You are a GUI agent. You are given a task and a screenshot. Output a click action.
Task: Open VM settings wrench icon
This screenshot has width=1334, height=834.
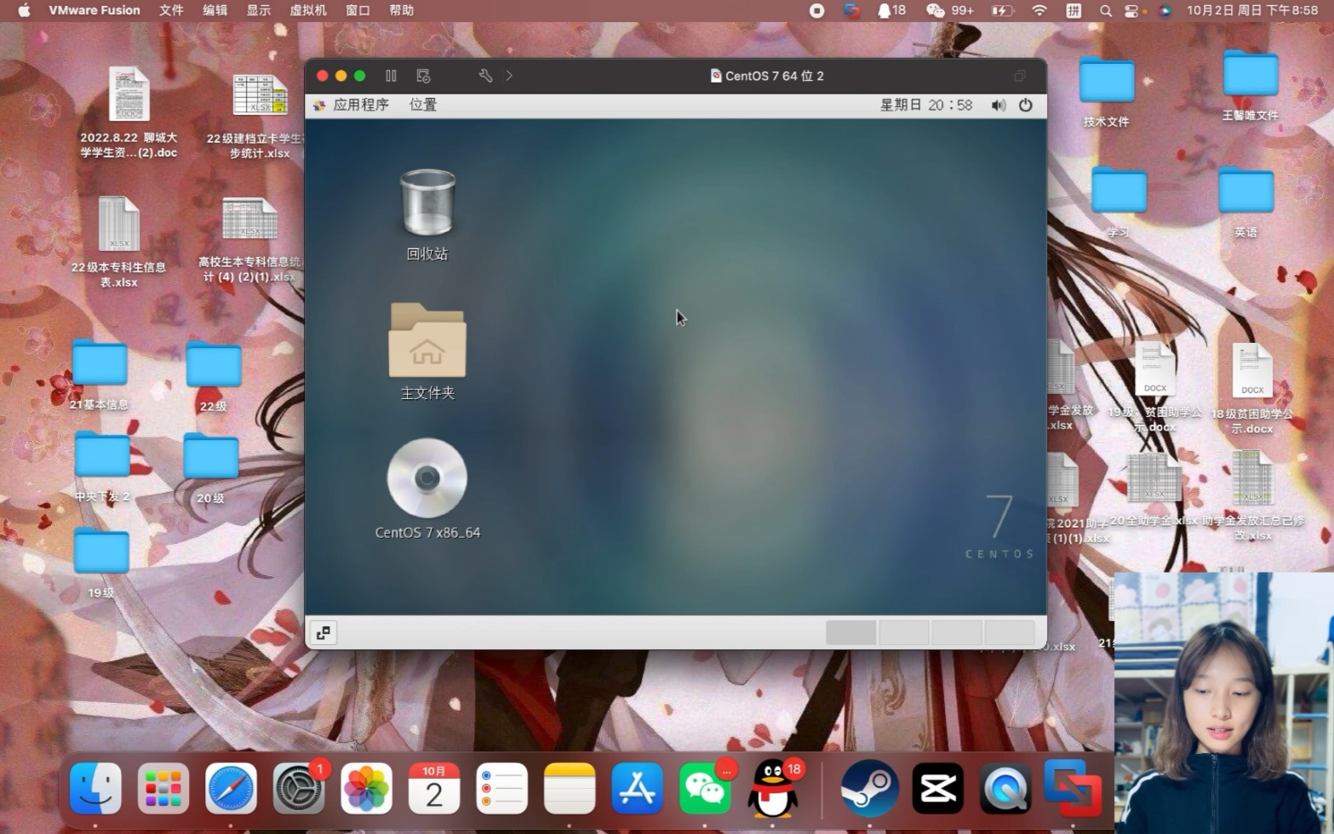(x=485, y=76)
